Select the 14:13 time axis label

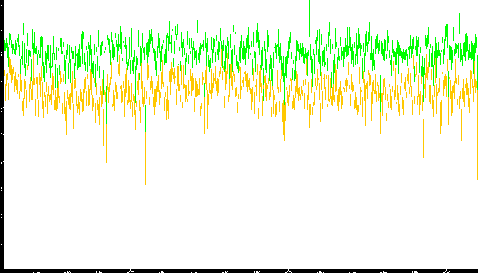(x=415, y=272)
